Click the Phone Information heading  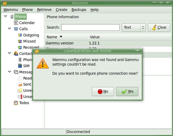pos(63,17)
